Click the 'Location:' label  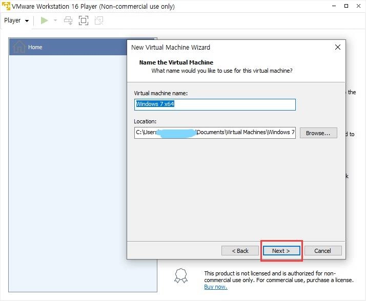tap(145, 121)
